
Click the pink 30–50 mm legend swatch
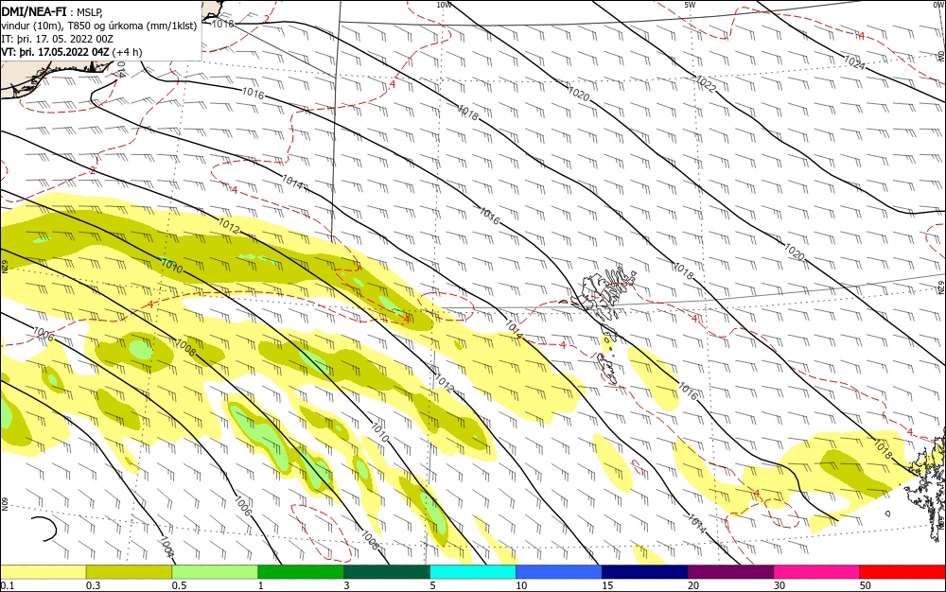tap(817, 572)
